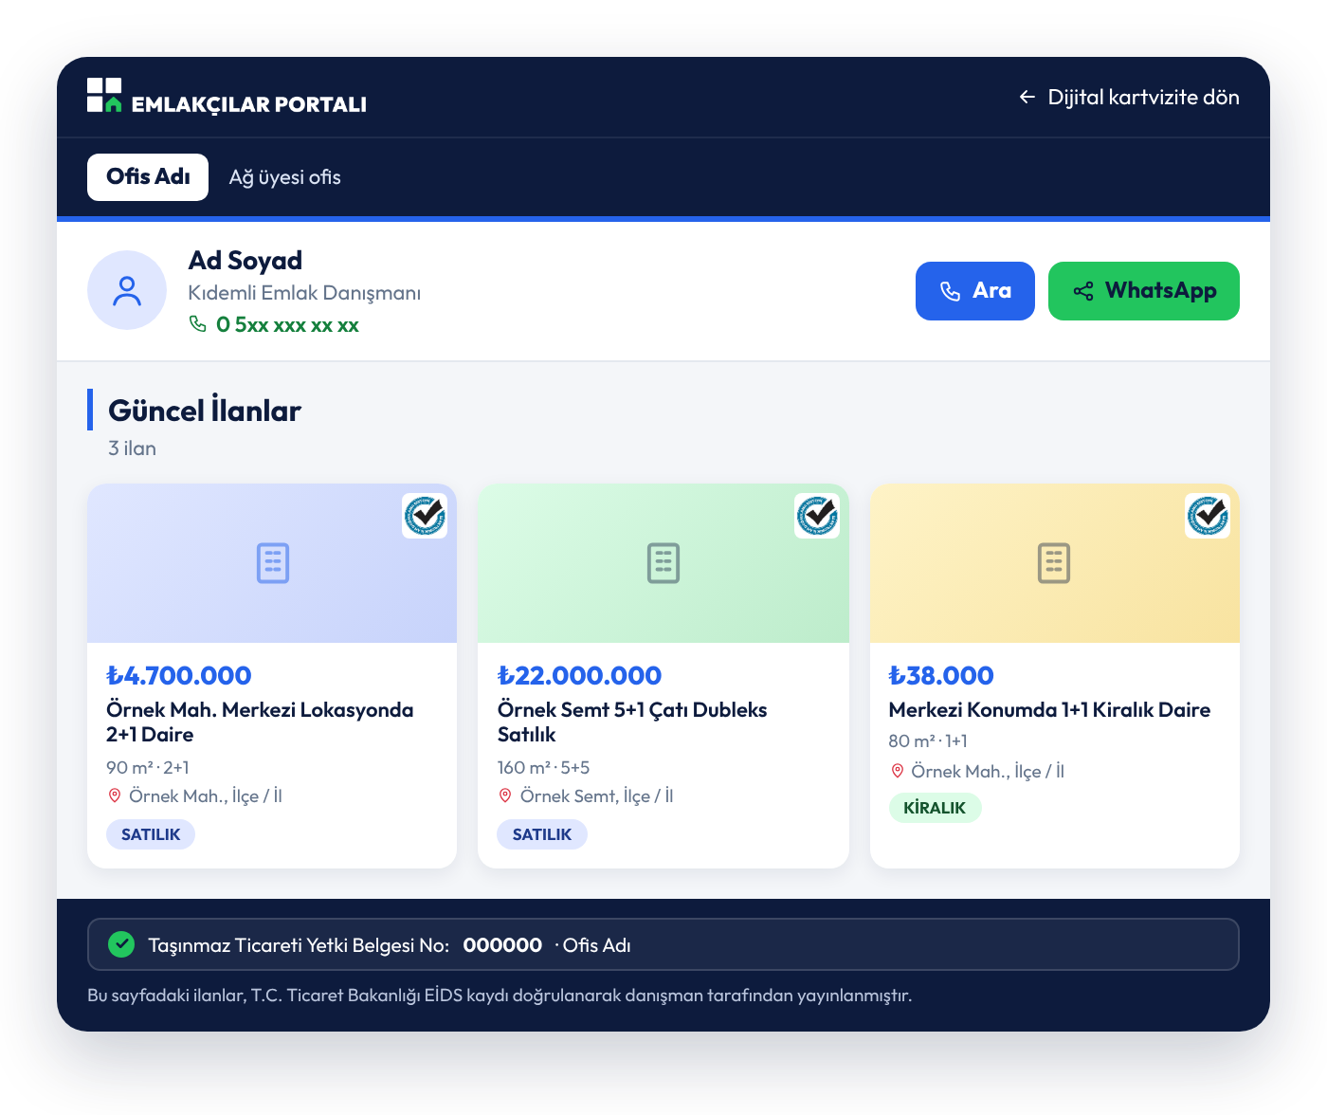Share via the WhatsApp button
Screen dimensions: 1327x1115
(x=1144, y=291)
